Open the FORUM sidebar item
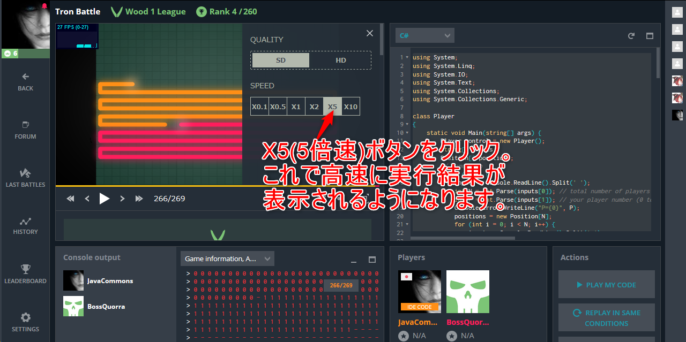The height and width of the screenshot is (342, 686). (x=25, y=130)
